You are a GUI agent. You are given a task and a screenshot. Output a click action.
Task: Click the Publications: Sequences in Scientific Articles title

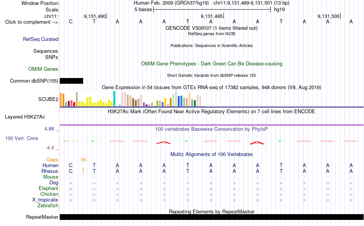coord(212,46)
